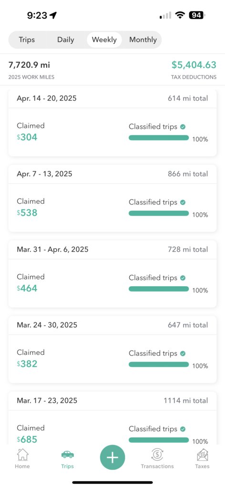Open the Mar. 31 - Apr. 6, 2025 card

112,274
